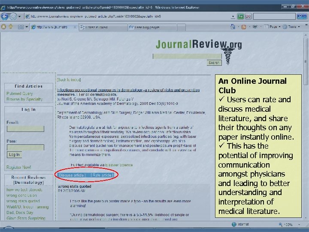Screen dimensions: 309x232
Task: Expand the address bar history dropdown
Action: tap(233, 17)
